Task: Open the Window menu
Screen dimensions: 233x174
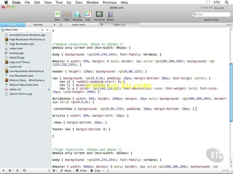Action: point(92,2)
